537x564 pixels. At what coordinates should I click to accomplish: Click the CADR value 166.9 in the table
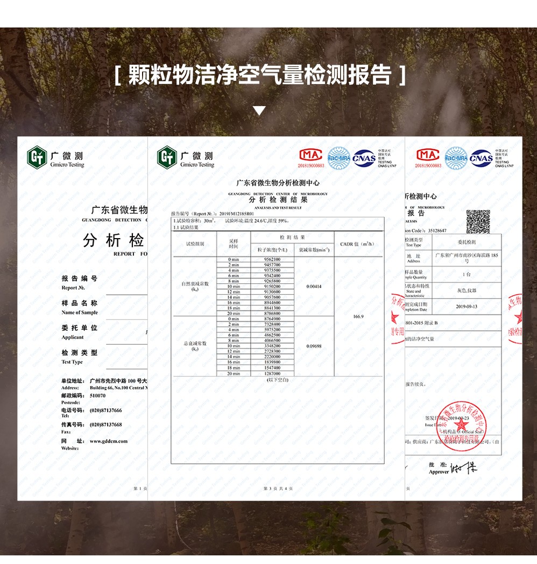358,316
